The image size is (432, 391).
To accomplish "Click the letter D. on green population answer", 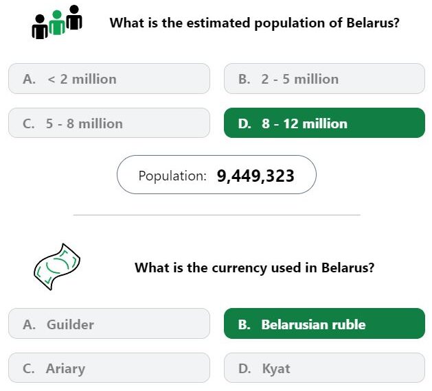I will click(x=245, y=123).
